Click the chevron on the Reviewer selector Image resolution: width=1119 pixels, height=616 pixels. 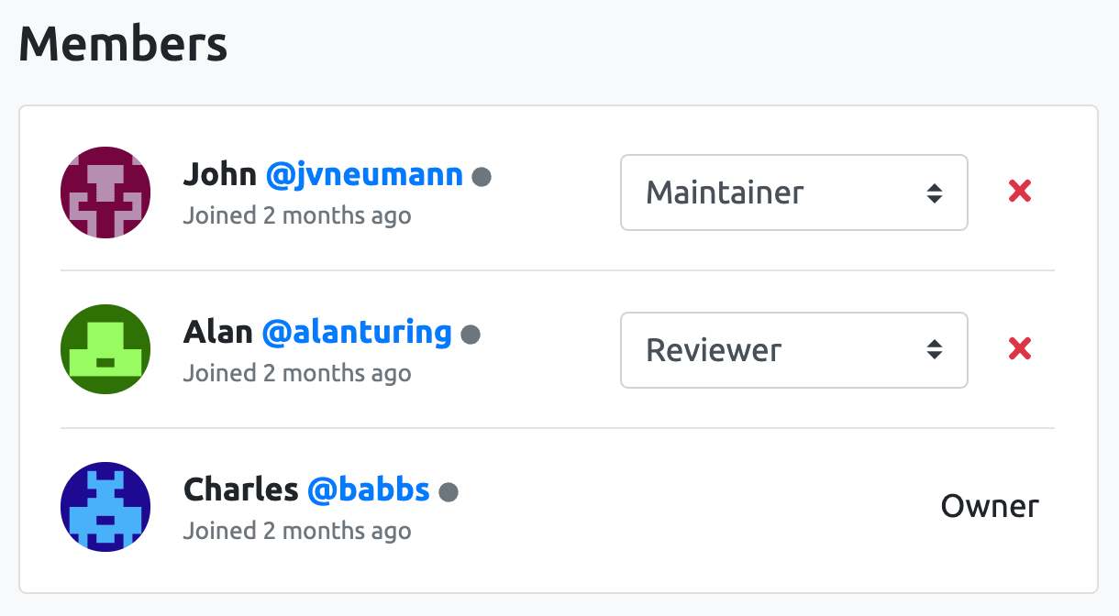pyautogui.click(x=936, y=350)
